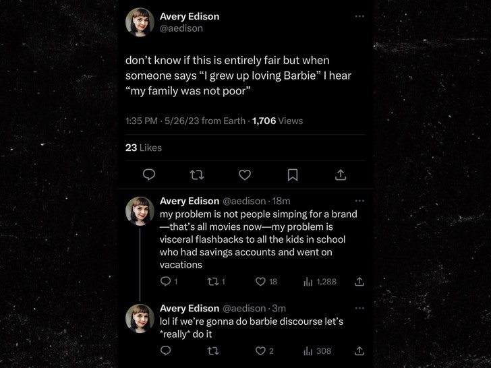Retweet the main Barbie tweet
This screenshot has height=368, width=491.
198,175
